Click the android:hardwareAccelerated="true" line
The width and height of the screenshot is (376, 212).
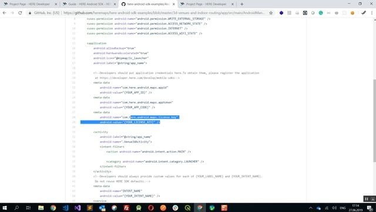click(121, 53)
